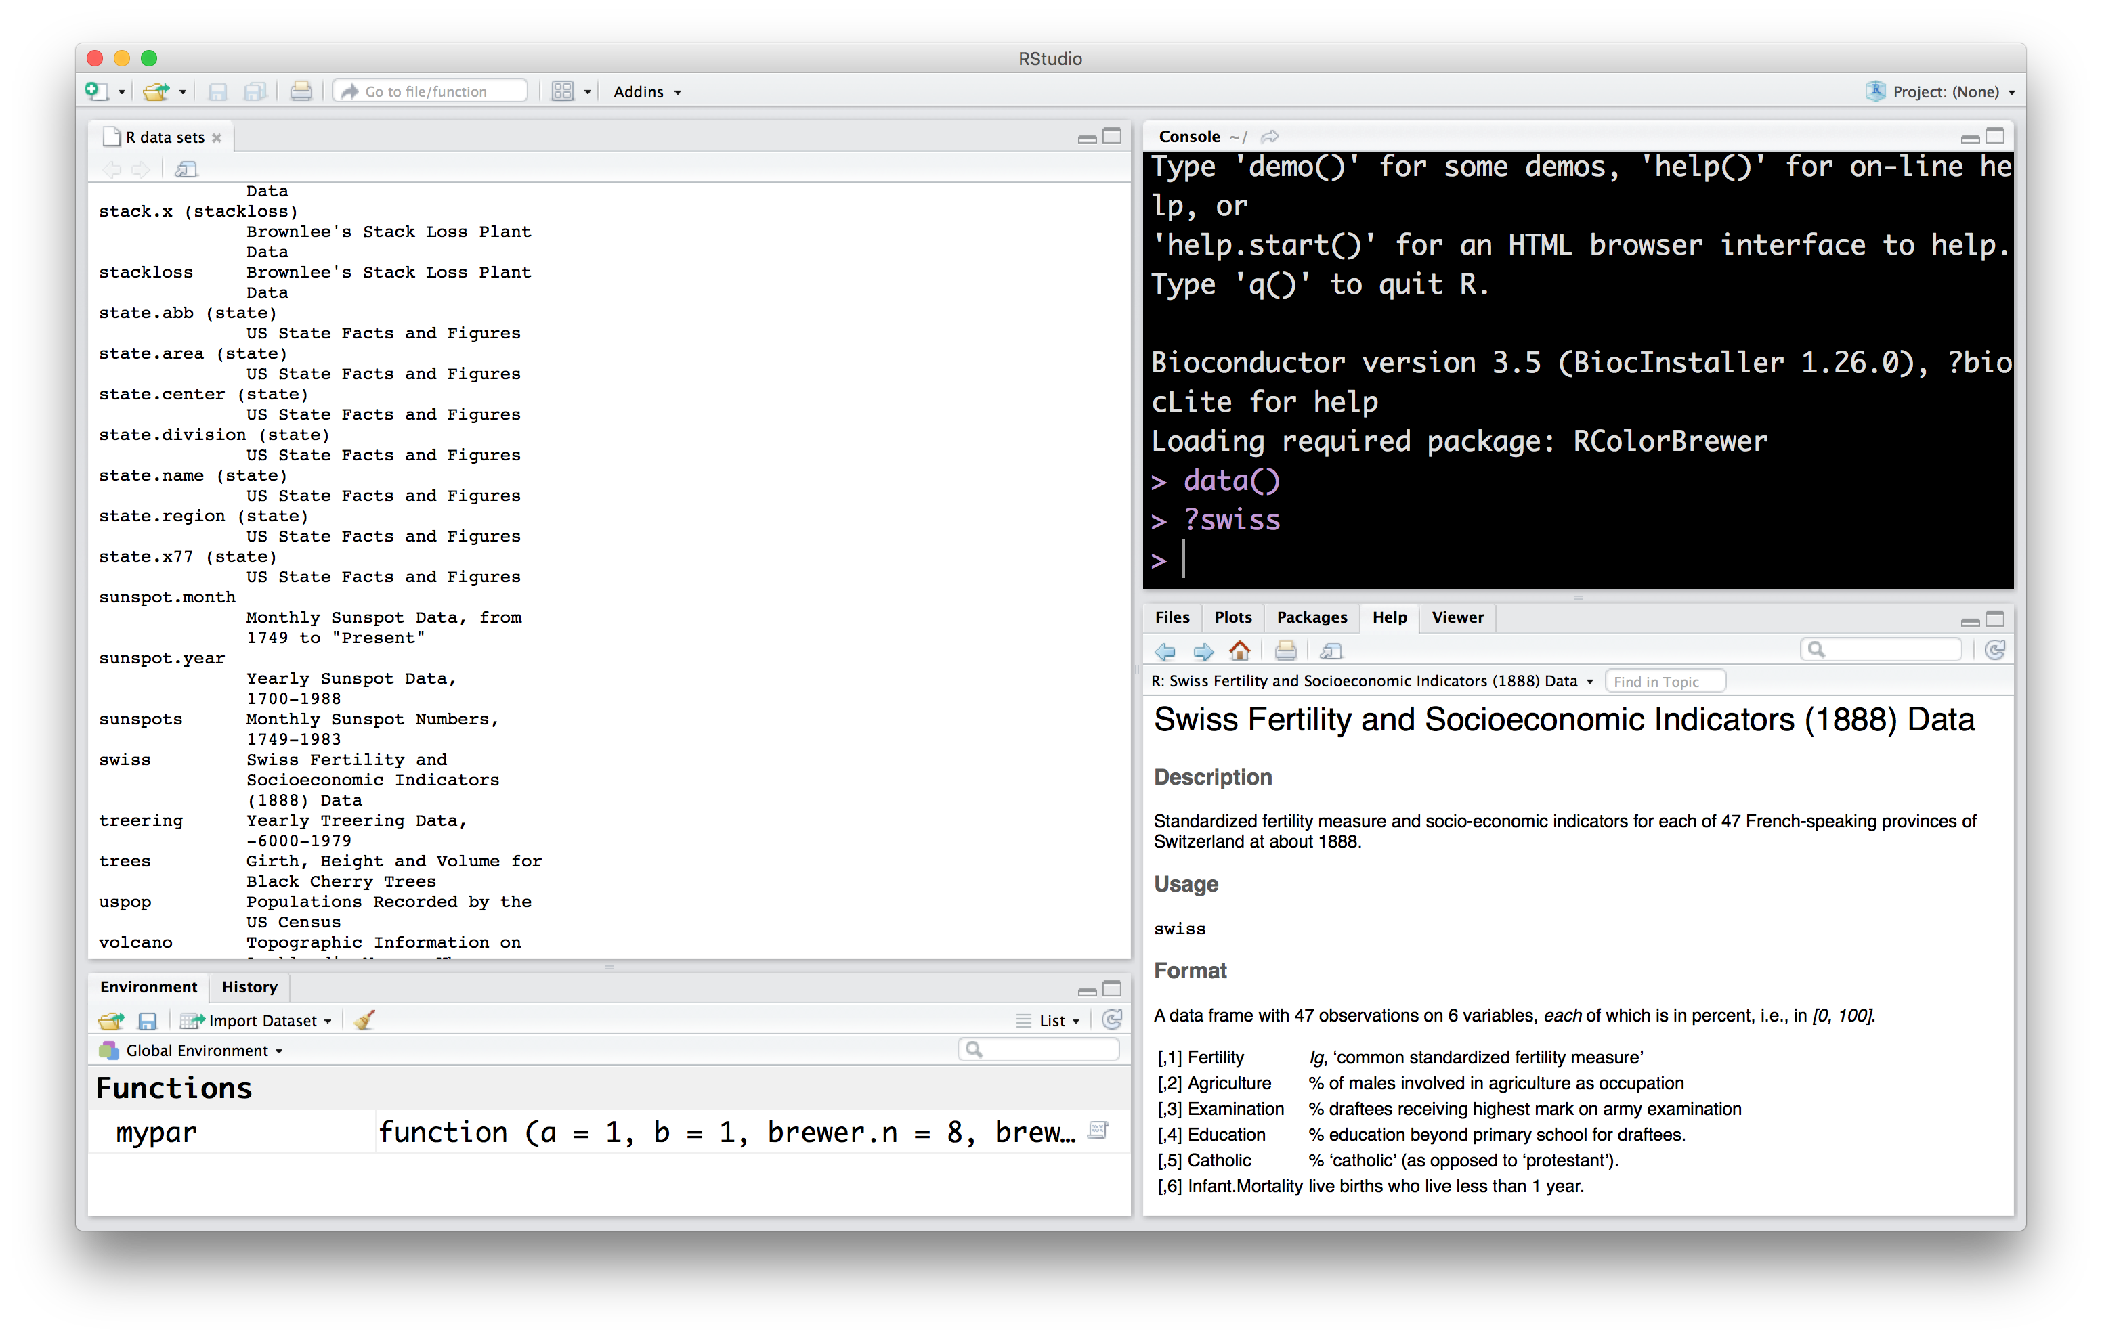Open the New File dropdown arrow
The height and width of the screenshot is (1339, 2102).
(x=121, y=91)
